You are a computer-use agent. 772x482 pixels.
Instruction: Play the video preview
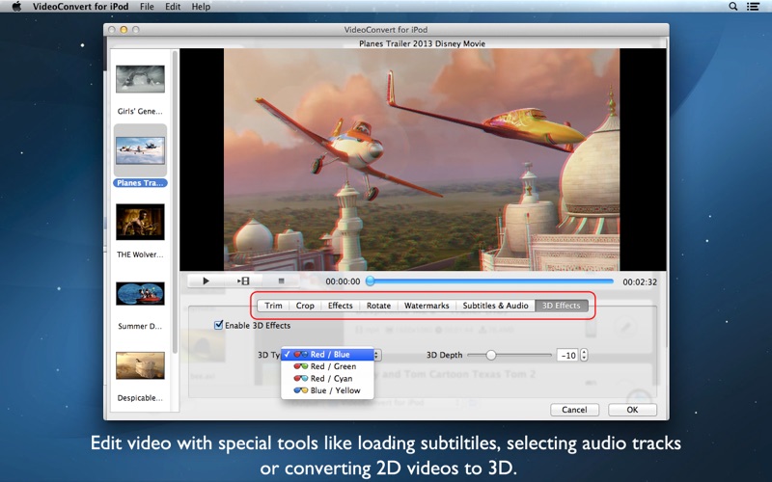[x=206, y=281]
